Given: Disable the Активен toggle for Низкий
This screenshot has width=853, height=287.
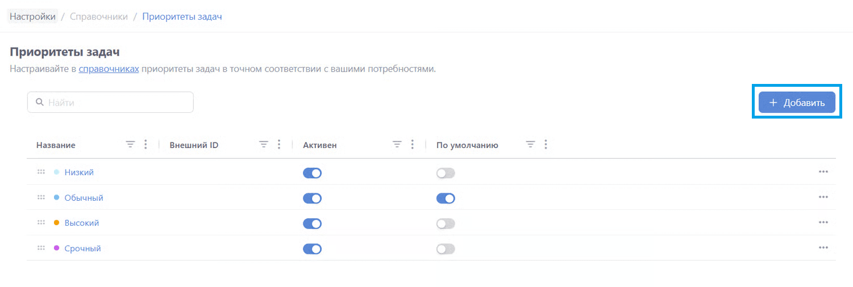Looking at the screenshot, I should pyautogui.click(x=312, y=173).
